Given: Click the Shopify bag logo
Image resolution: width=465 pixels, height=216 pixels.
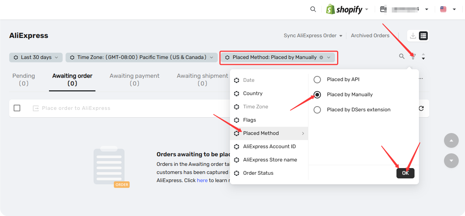Looking at the screenshot, I should (331, 9).
